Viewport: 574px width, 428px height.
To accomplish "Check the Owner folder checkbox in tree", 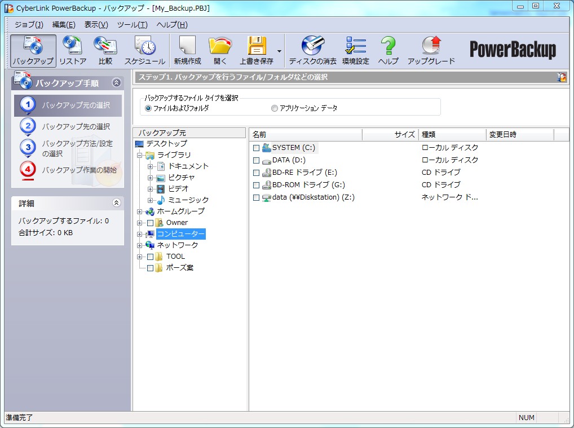I will (x=150, y=223).
